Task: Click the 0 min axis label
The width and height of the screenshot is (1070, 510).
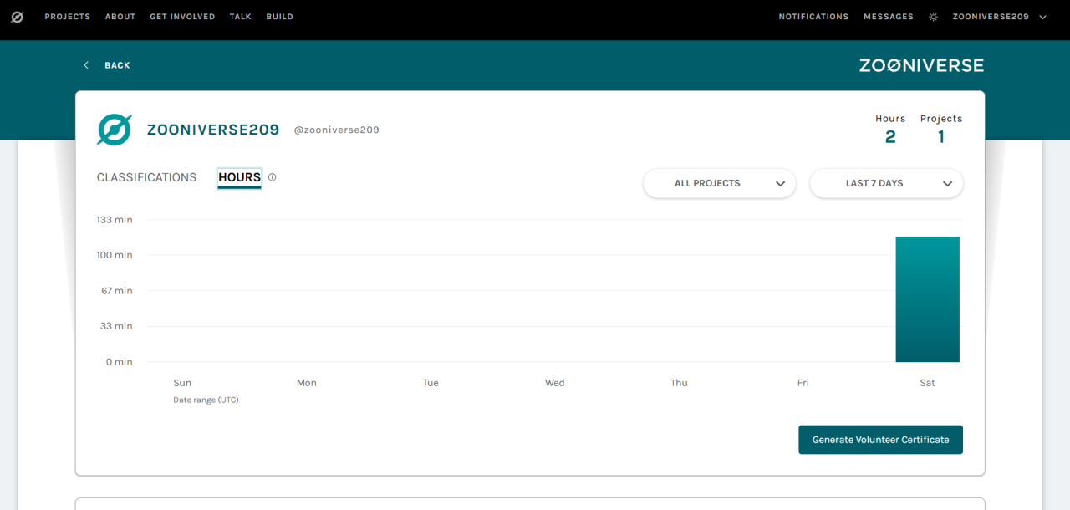Action: pos(119,361)
